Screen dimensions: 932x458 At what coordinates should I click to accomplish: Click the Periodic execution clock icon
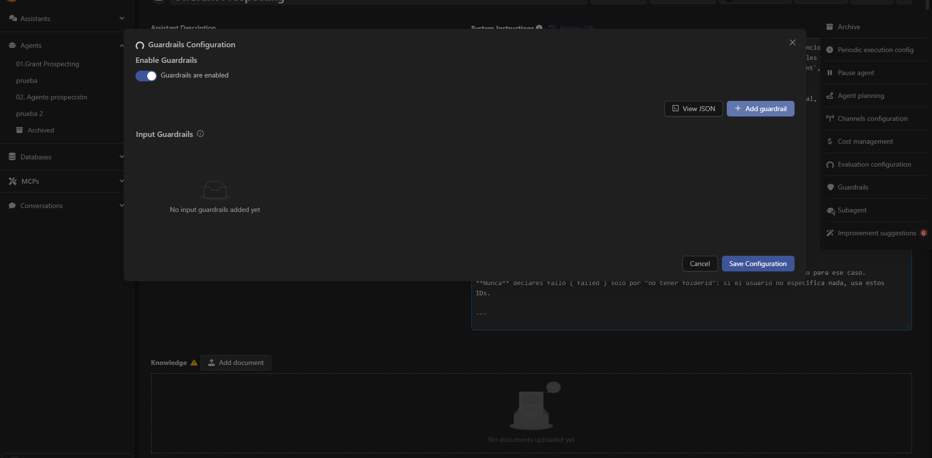point(830,50)
